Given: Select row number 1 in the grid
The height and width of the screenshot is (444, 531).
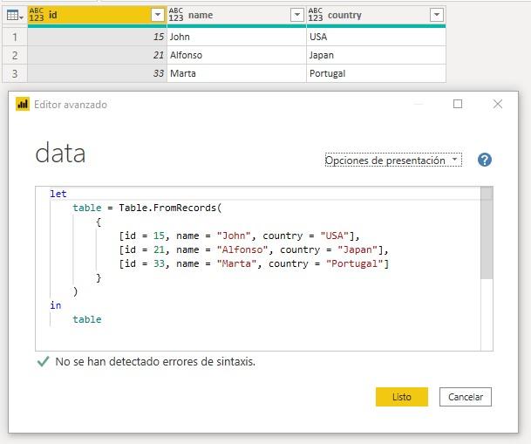Looking at the screenshot, I should [x=15, y=37].
